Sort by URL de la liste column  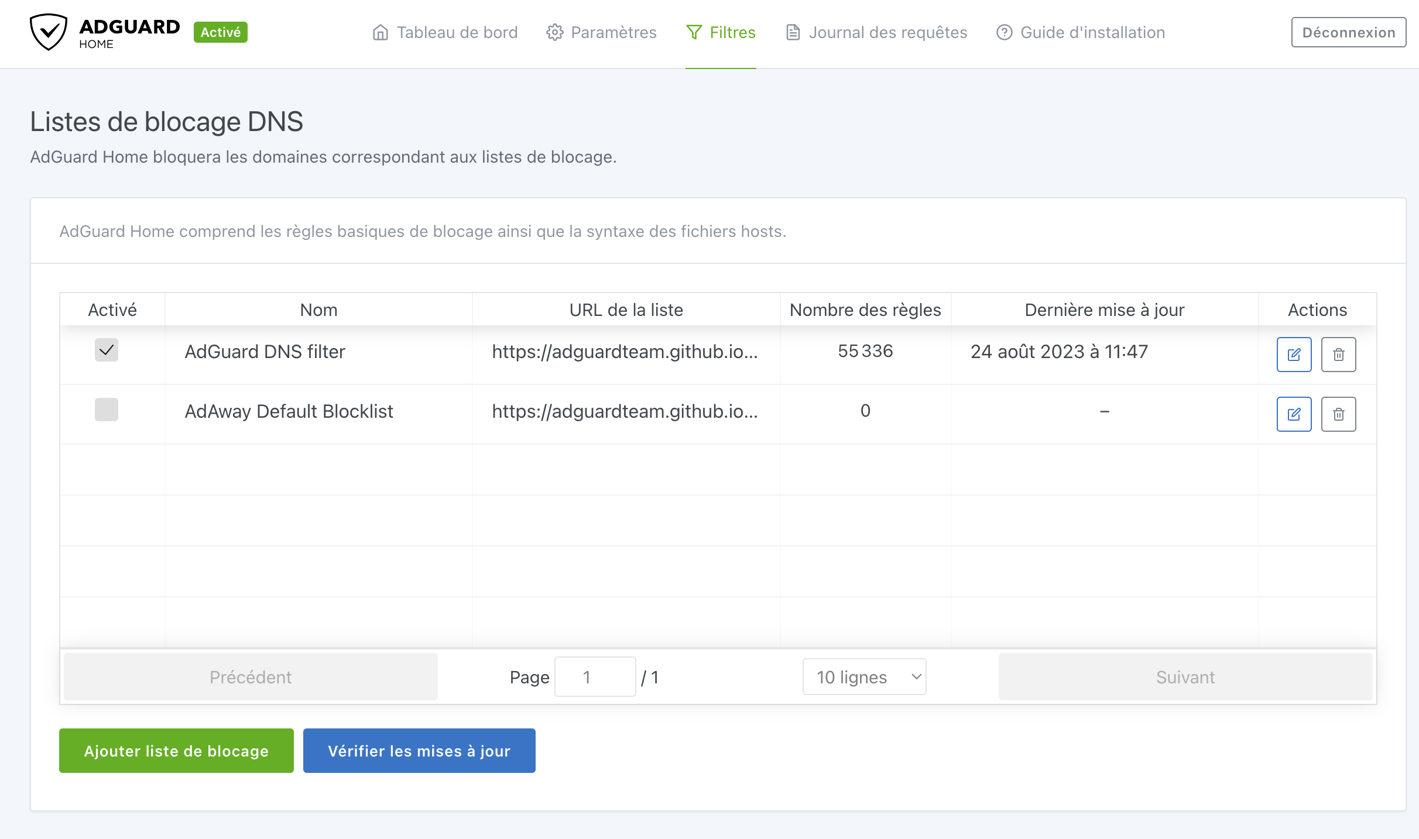point(626,310)
